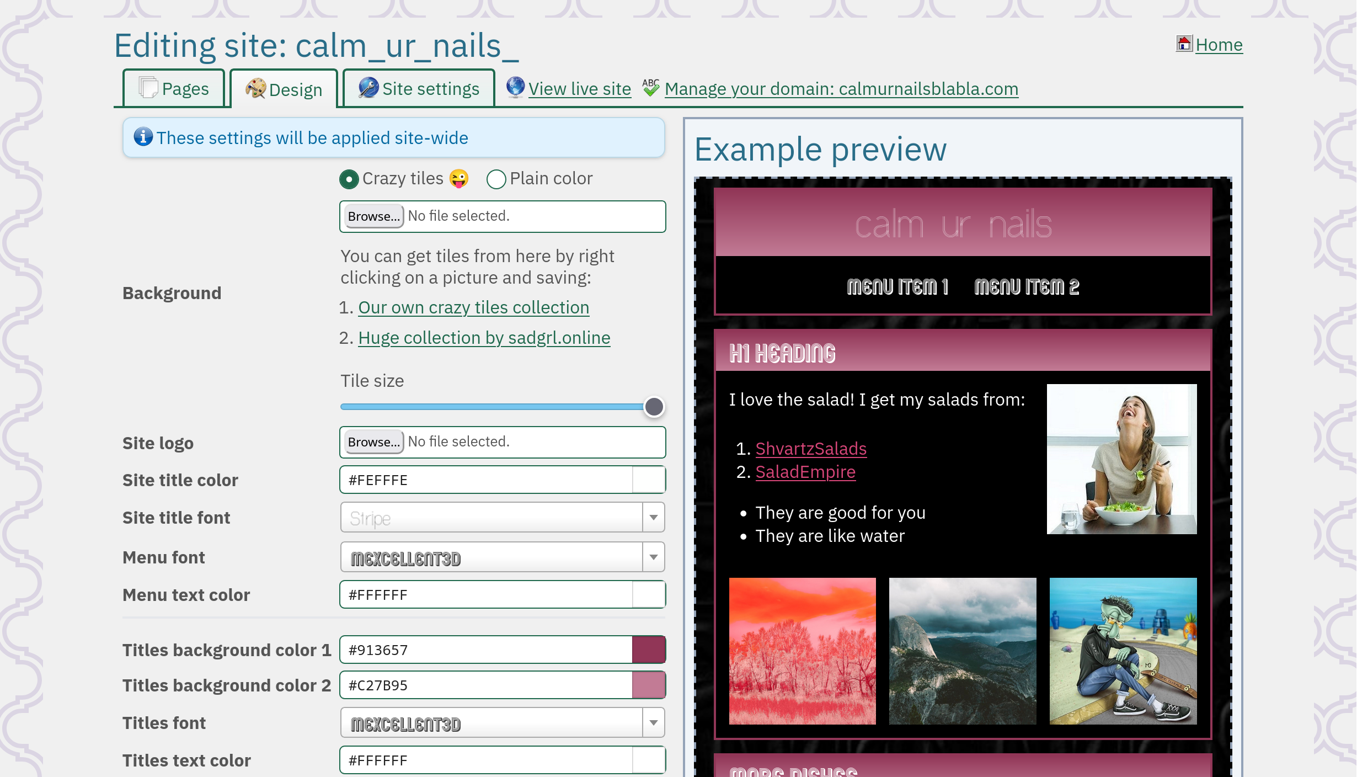Click the ABC domain icon before Manage your domain
The height and width of the screenshot is (777, 1357).
[x=650, y=88]
